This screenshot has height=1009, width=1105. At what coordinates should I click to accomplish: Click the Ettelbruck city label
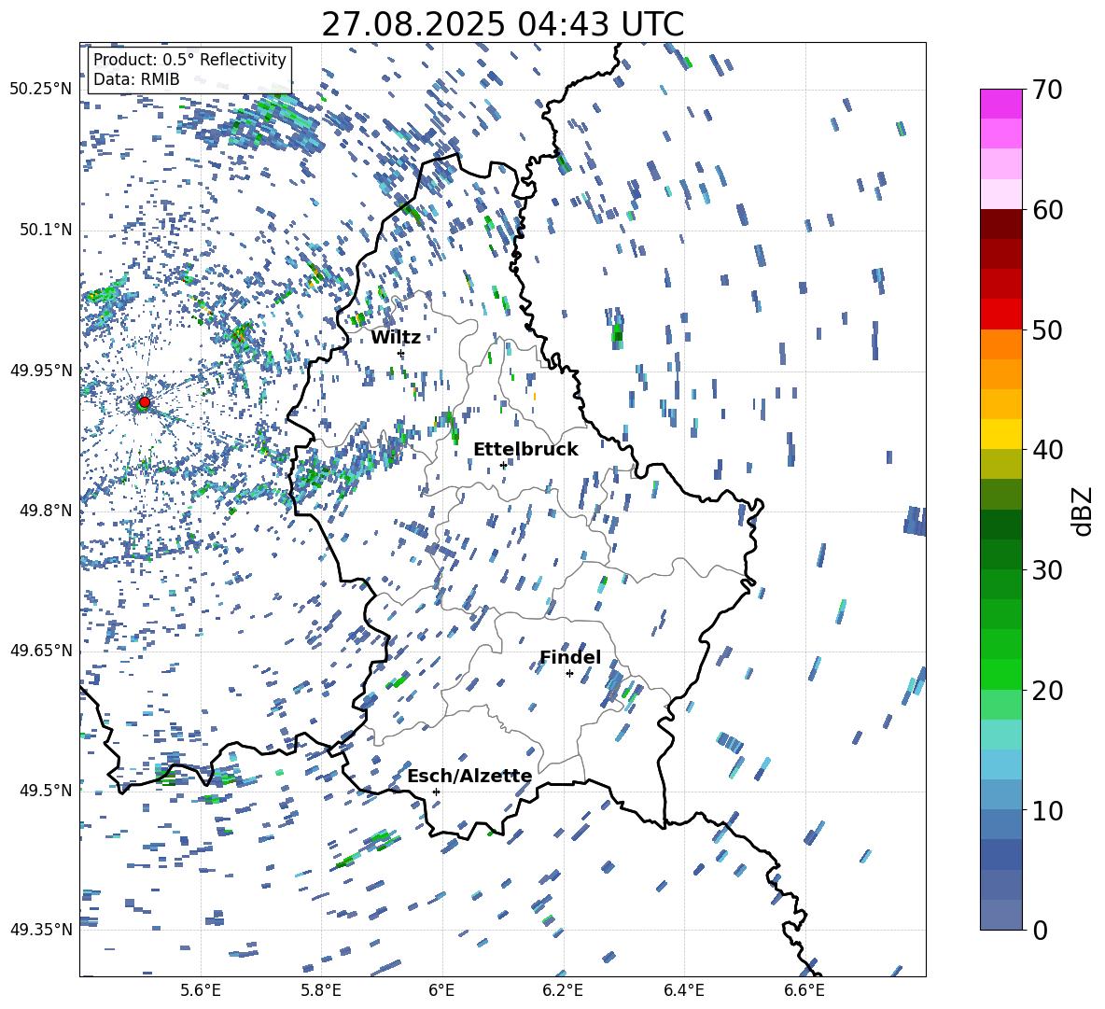tap(525, 449)
